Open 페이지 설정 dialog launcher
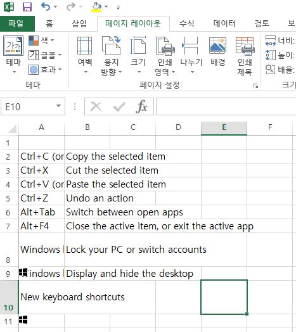The image size is (296, 332). [255, 86]
